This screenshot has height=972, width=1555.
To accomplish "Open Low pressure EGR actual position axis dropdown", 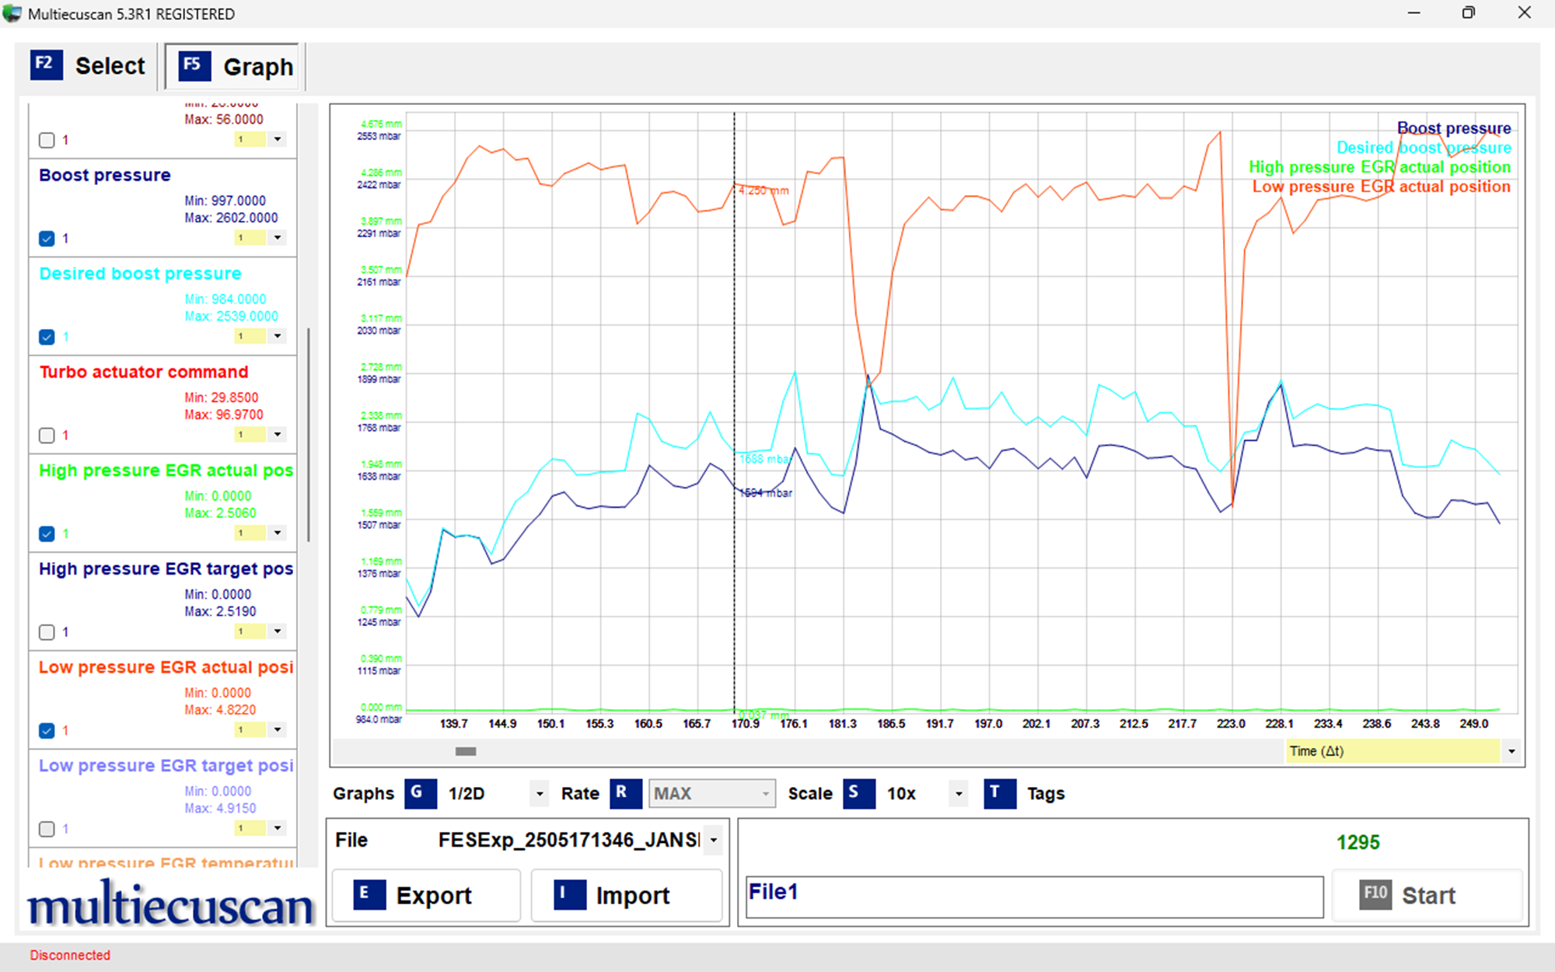I will point(278,729).
